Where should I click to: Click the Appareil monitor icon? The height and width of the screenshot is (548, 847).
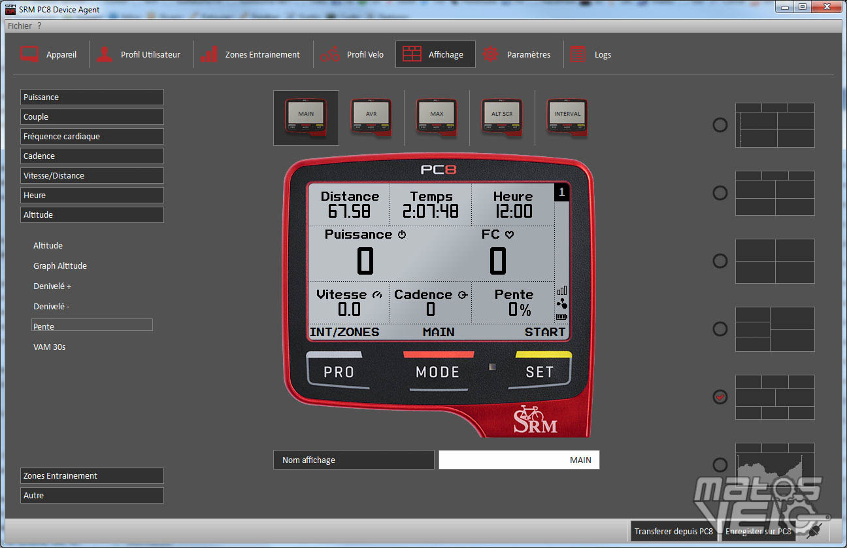tap(29, 54)
